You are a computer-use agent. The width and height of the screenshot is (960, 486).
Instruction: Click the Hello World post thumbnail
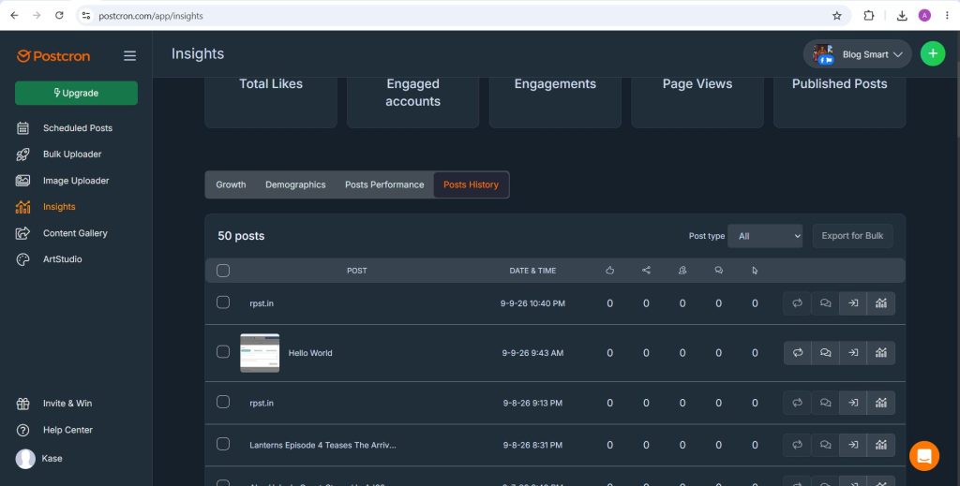tap(260, 353)
